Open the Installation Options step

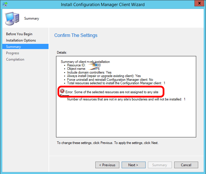click(x=21, y=40)
